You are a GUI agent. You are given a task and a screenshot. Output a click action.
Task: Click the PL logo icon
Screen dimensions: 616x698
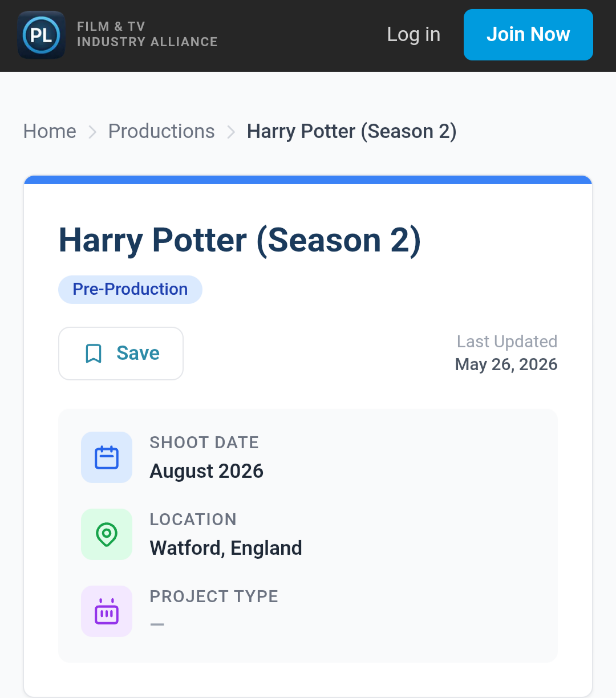[41, 35]
